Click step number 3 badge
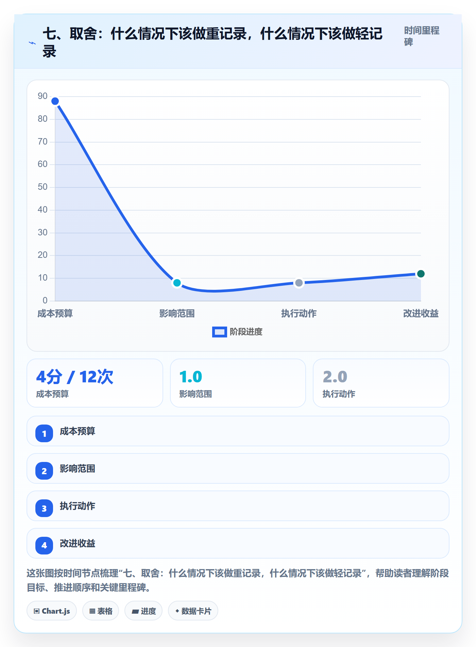The image size is (476, 647). click(x=44, y=508)
